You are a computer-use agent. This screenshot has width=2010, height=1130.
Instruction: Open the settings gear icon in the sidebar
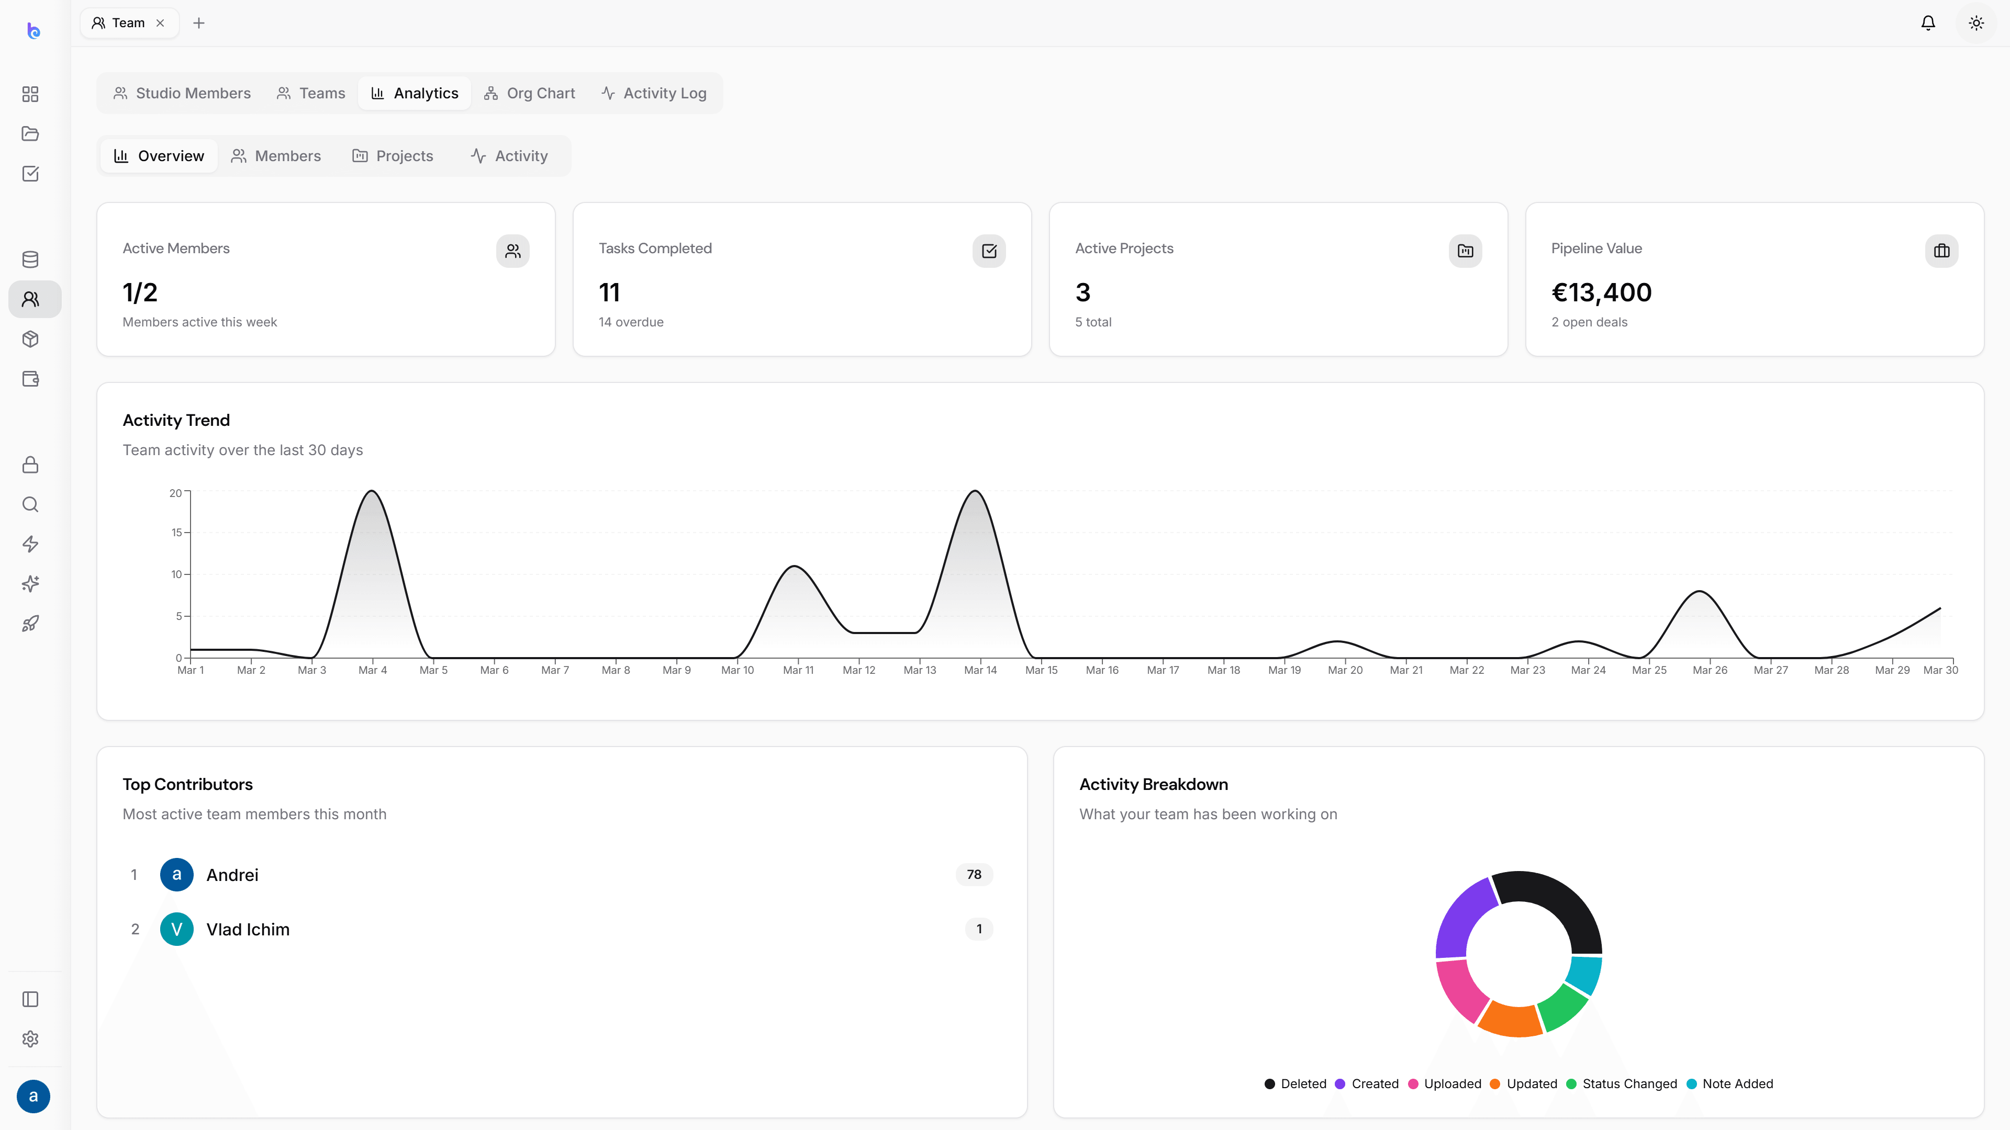[30, 1039]
